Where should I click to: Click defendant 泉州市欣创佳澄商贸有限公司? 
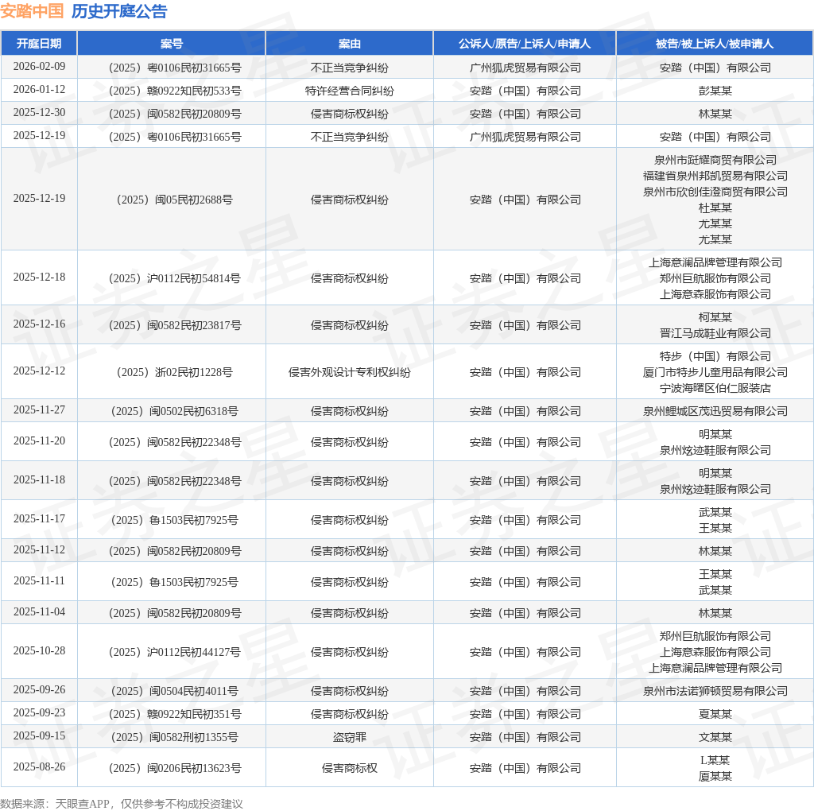(715, 192)
